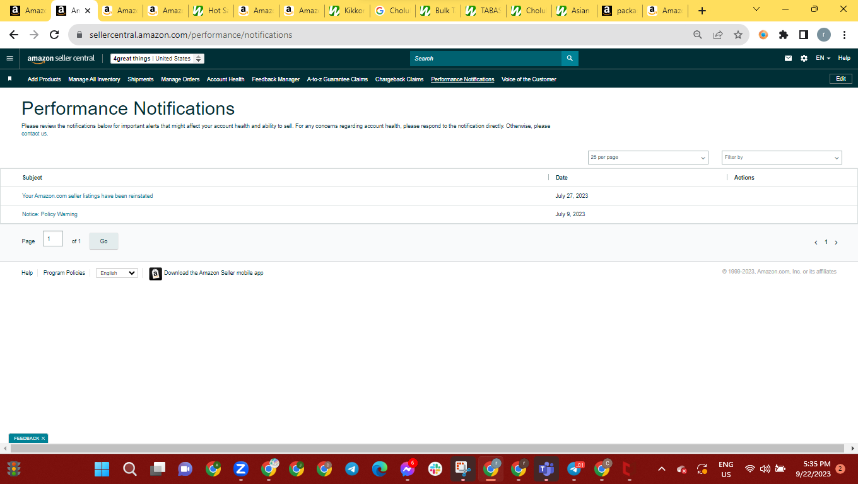Open the Seller Central hamburger menu
The height and width of the screenshot is (484, 858).
click(x=9, y=59)
